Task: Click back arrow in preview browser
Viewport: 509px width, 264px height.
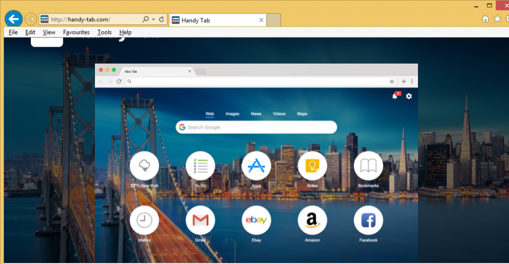Action: click(x=101, y=81)
